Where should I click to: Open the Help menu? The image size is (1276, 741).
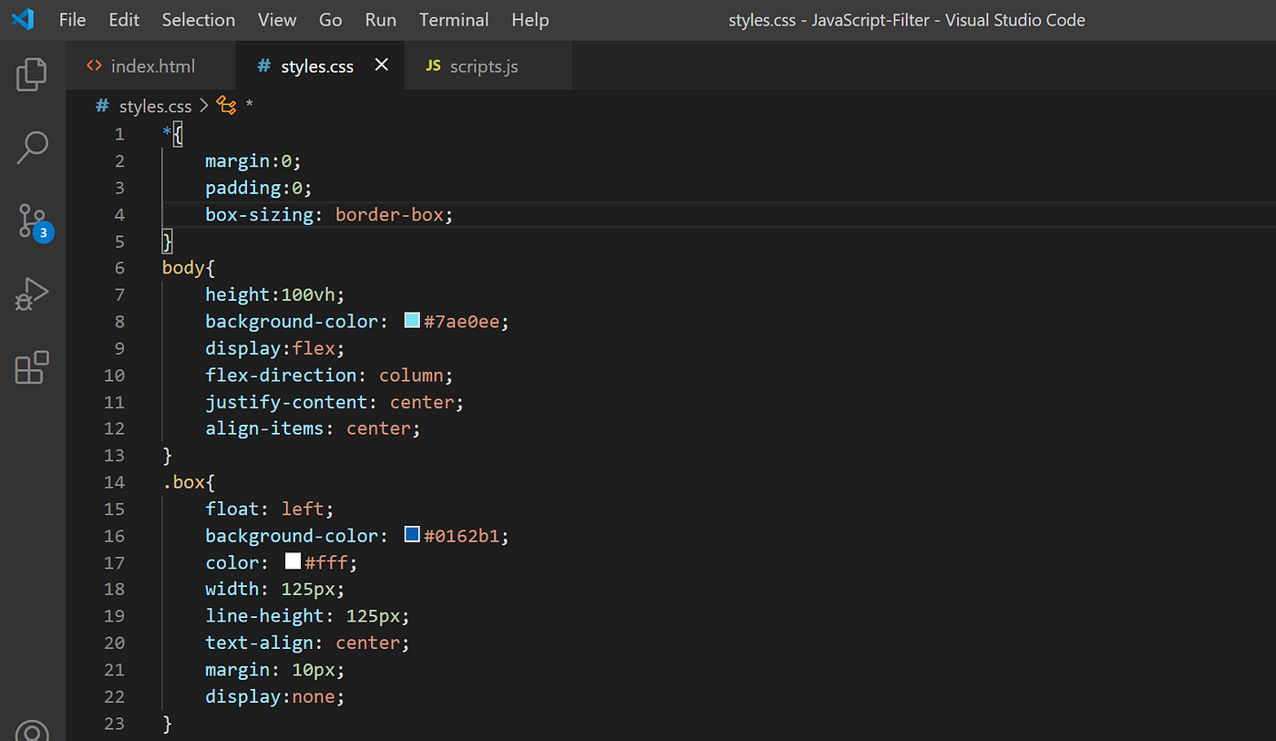pyautogui.click(x=530, y=20)
